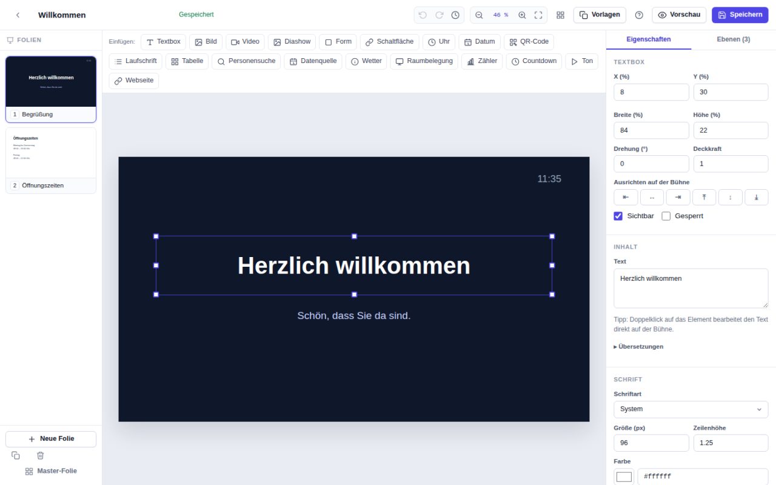Select the Öffnungszeiten slide thumbnail

(x=51, y=161)
